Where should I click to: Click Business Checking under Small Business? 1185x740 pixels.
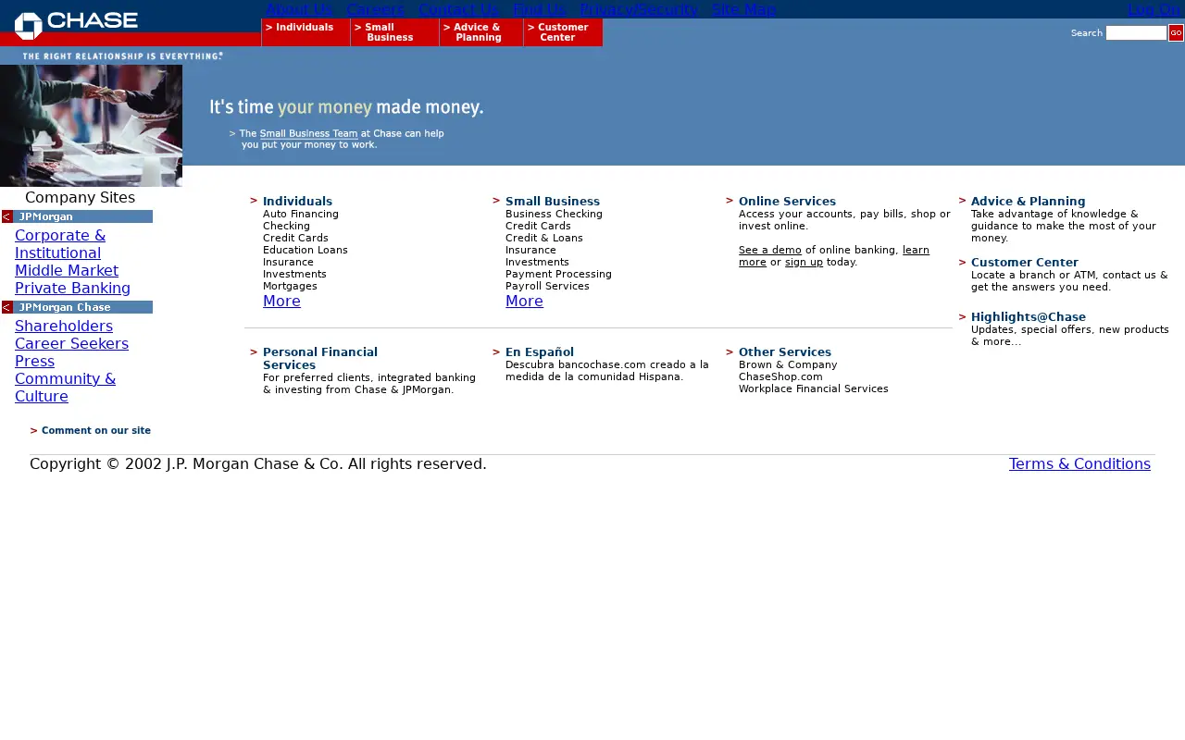pos(554,215)
